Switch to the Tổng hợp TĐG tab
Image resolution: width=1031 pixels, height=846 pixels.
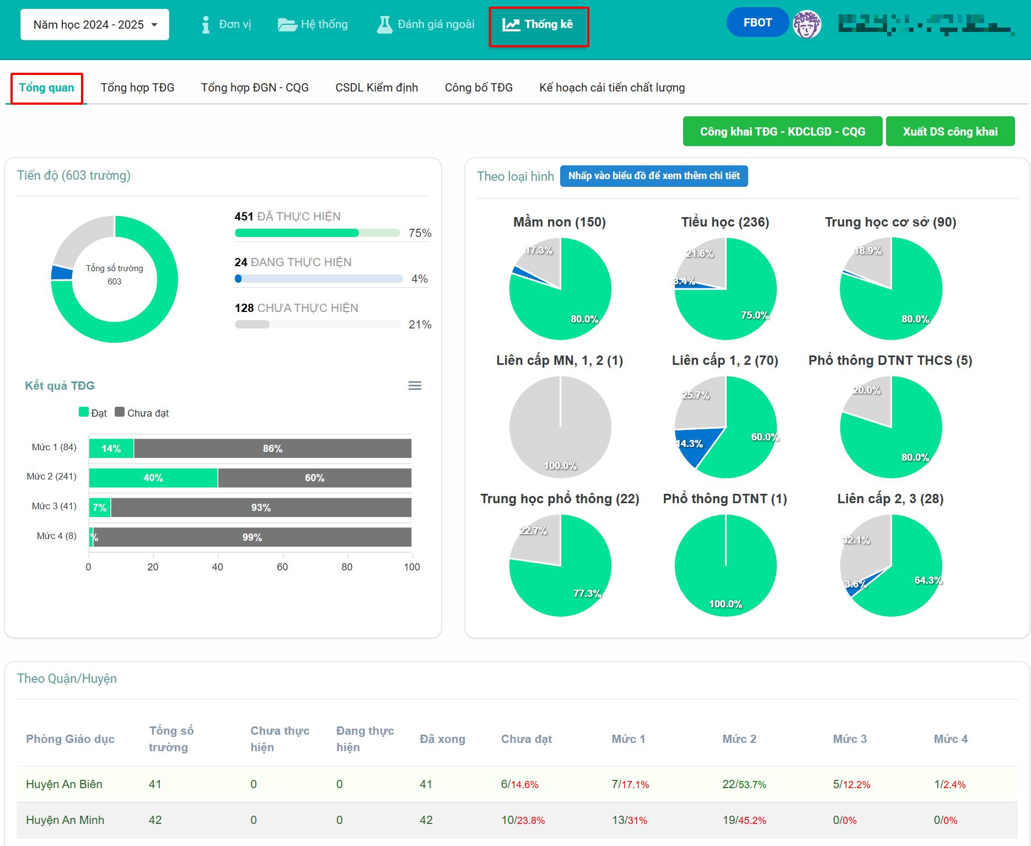pos(137,88)
